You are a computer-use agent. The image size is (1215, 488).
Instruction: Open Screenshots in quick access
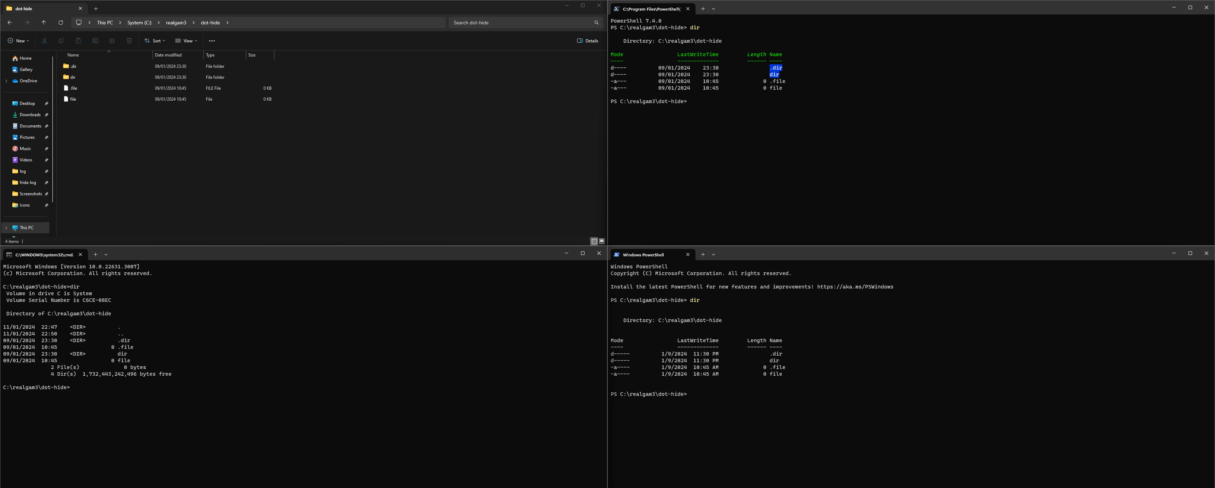pos(31,194)
